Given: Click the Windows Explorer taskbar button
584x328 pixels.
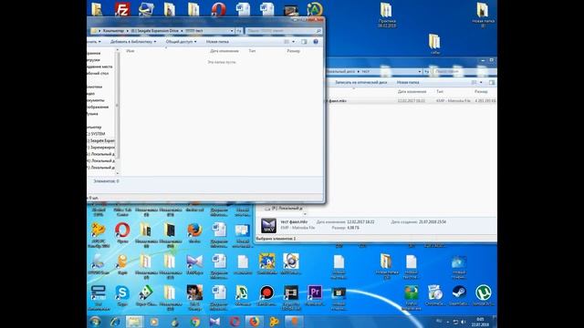Looking at the screenshot, I should point(134,322).
